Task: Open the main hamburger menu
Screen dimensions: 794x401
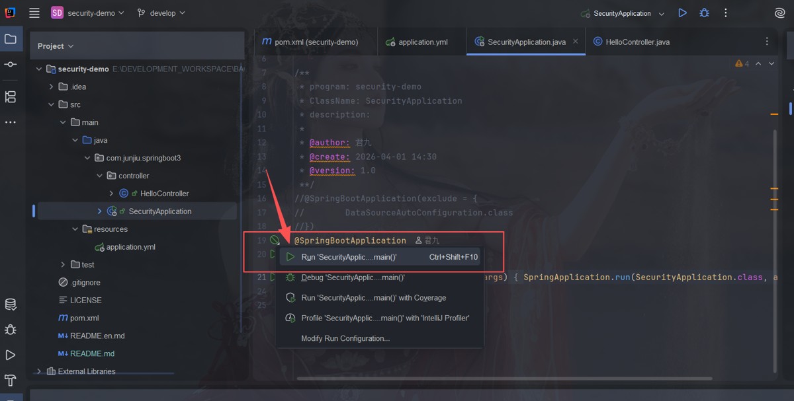Action: coord(34,13)
